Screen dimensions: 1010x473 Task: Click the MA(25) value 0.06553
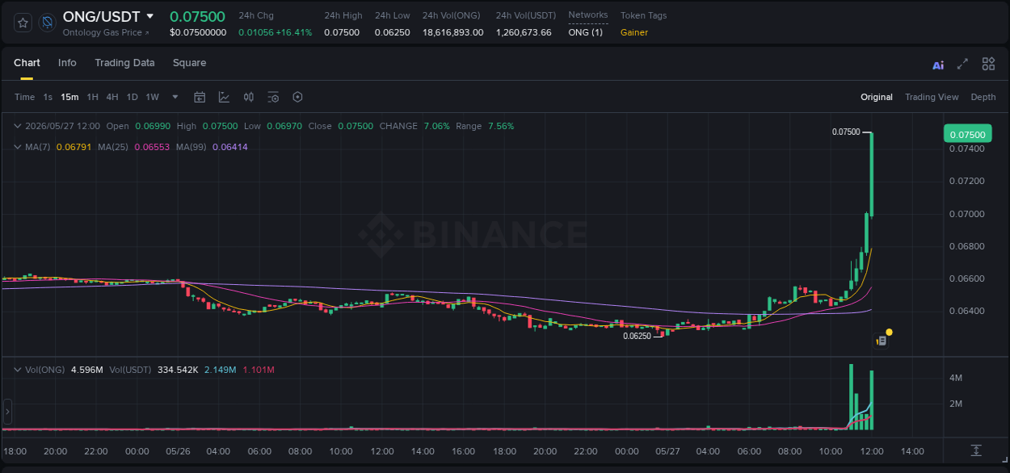point(153,147)
